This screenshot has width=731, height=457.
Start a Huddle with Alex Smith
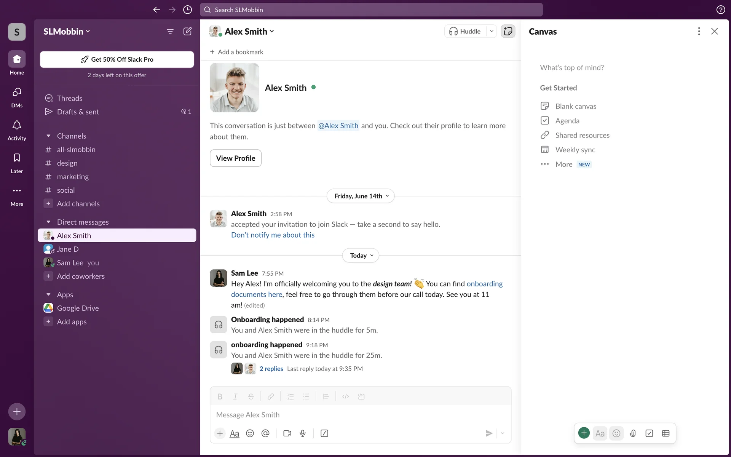click(x=465, y=31)
